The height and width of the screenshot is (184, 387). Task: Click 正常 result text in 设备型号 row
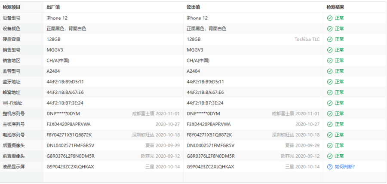(x=339, y=18)
